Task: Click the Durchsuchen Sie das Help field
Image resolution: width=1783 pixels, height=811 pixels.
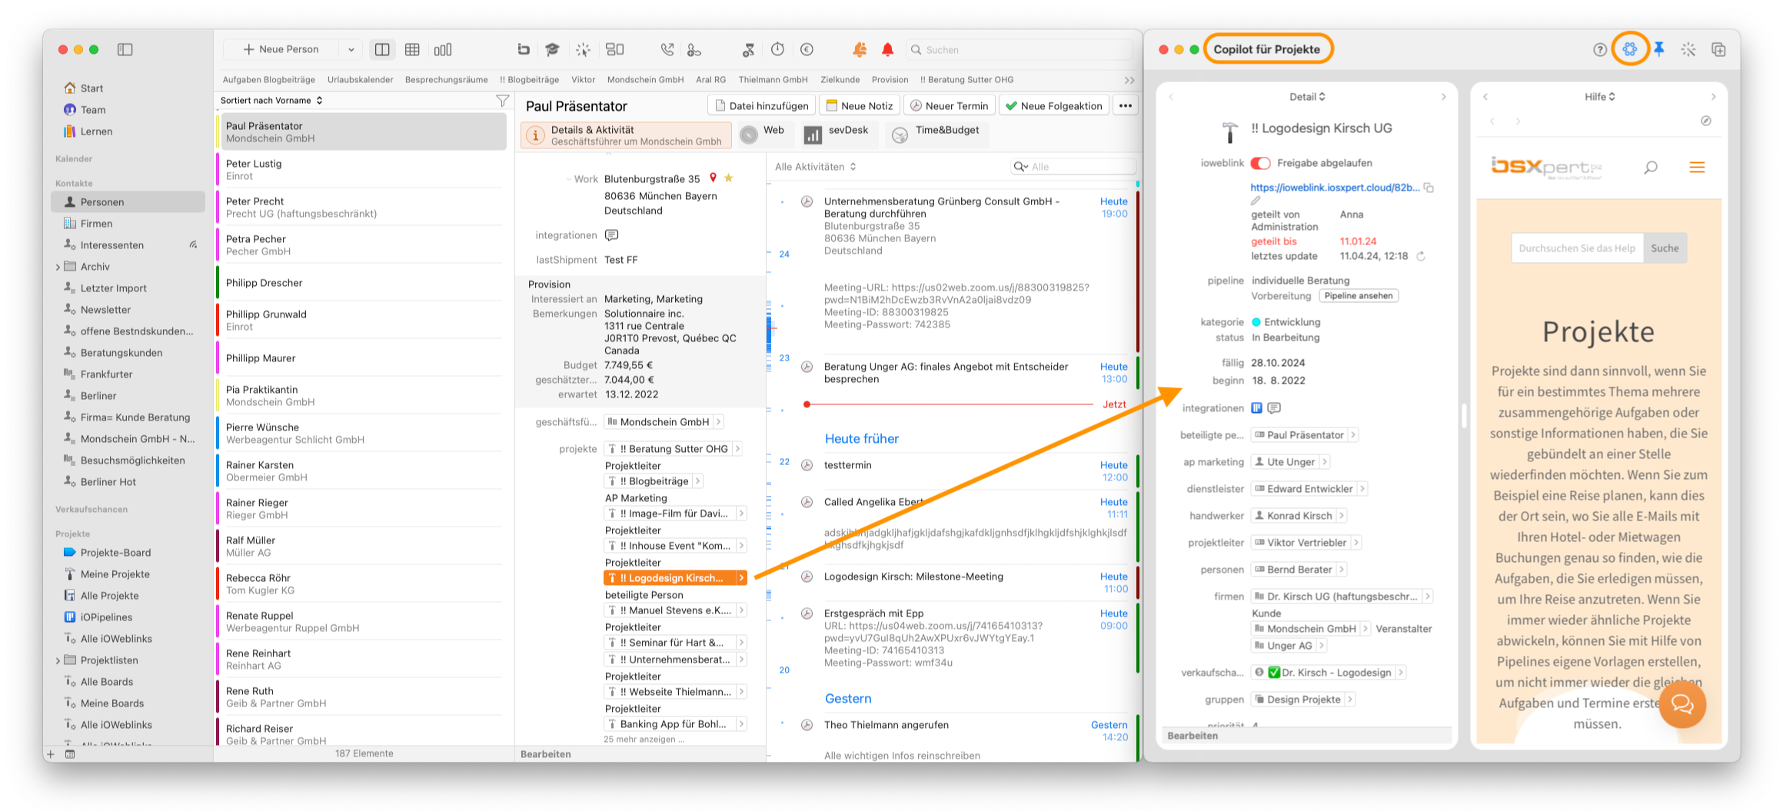Action: (1577, 248)
